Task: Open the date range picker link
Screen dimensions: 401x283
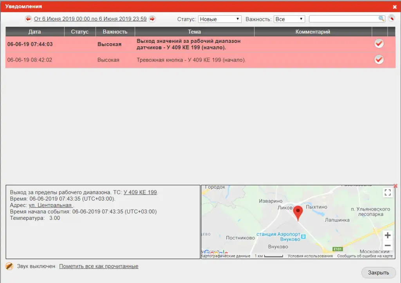Action: pyautogui.click(x=90, y=19)
